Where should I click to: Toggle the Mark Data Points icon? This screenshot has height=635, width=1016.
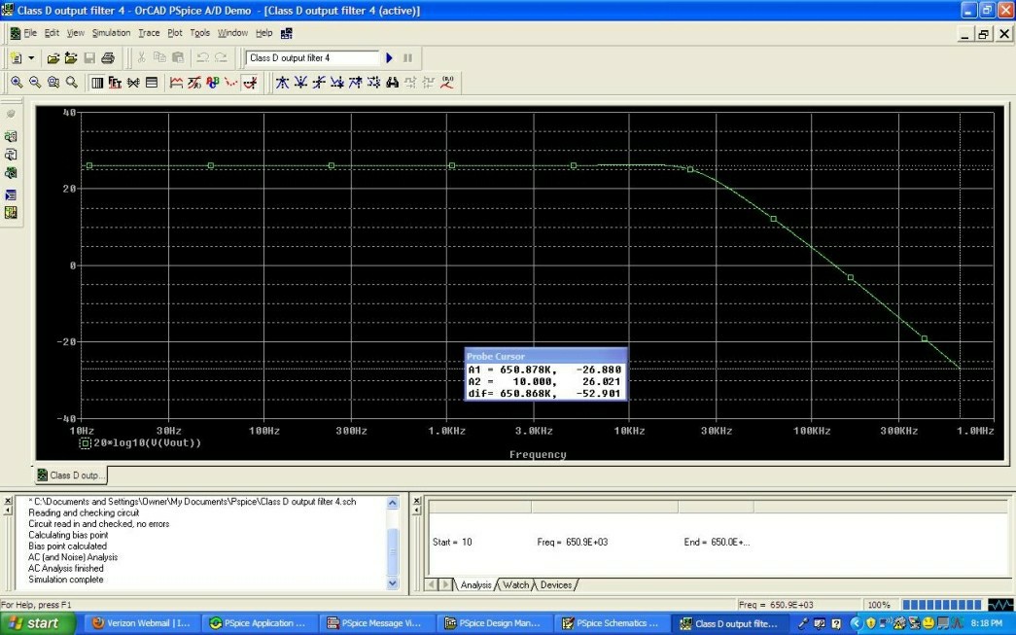230,83
